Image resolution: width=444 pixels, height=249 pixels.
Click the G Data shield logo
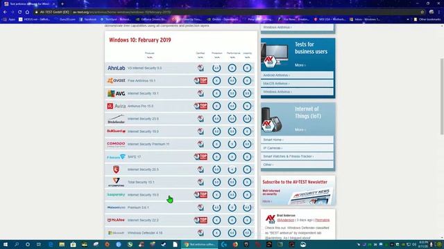116,169
